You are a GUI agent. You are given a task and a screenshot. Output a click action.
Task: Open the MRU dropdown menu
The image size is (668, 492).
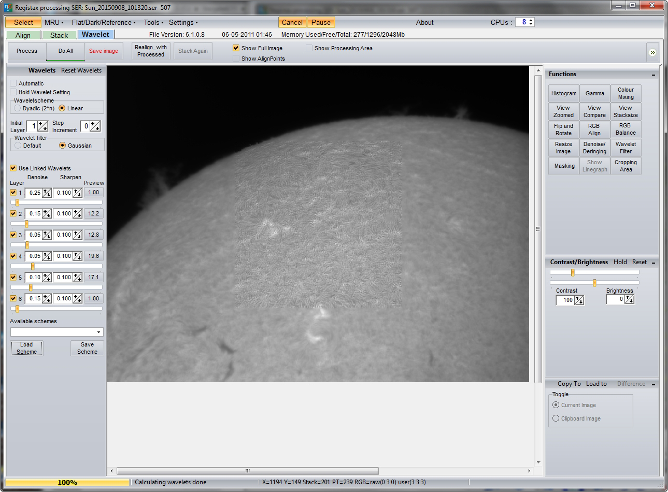coord(54,22)
